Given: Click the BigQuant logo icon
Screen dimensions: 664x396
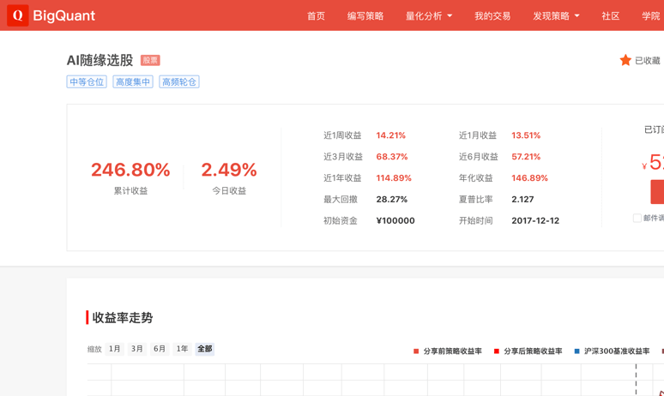Looking at the screenshot, I should pos(17,15).
